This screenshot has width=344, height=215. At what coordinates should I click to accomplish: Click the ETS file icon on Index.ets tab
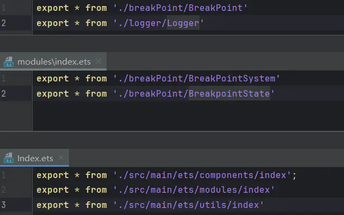[9, 158]
